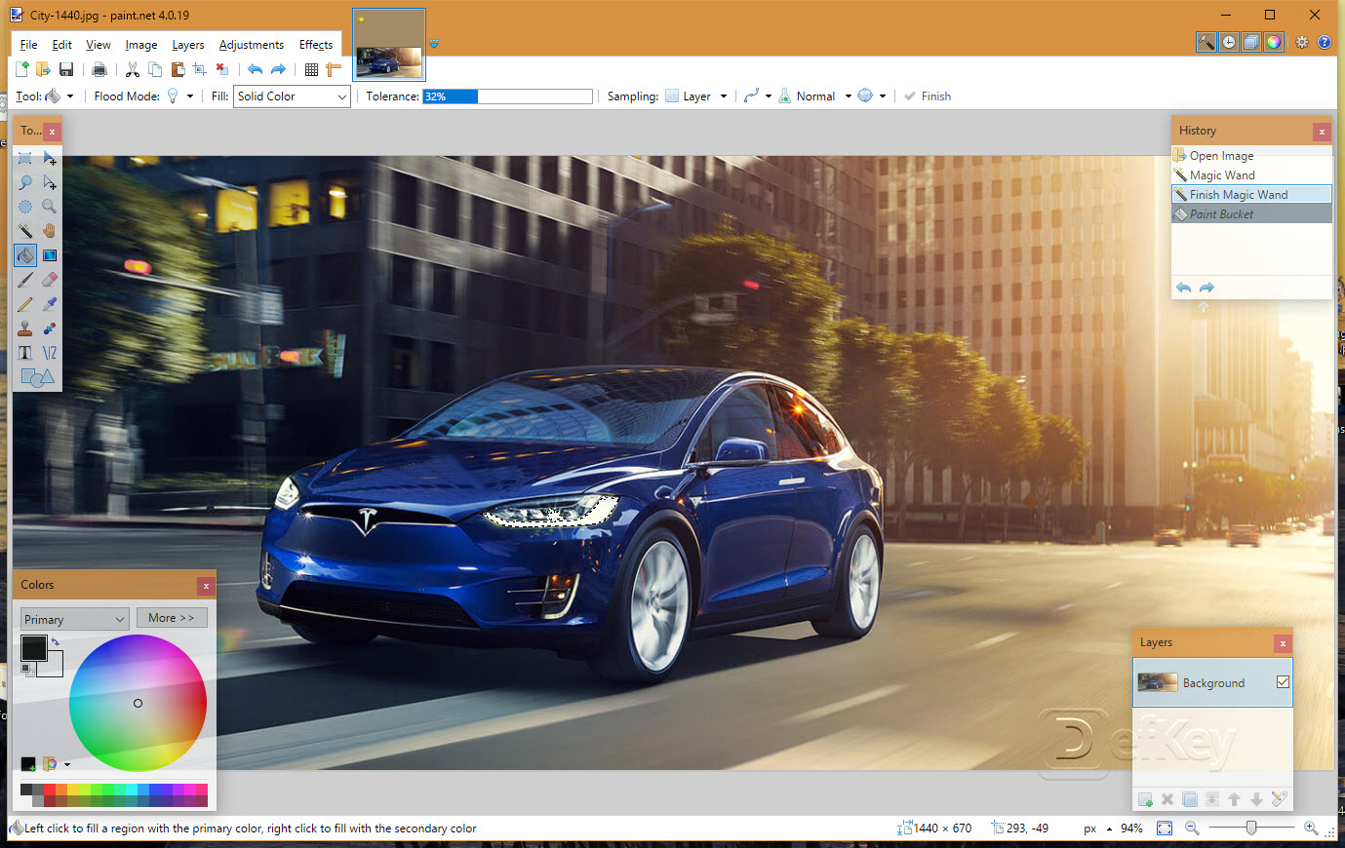1345x848 pixels.
Task: Select the Clone Stamp tool
Action: pos(25,328)
